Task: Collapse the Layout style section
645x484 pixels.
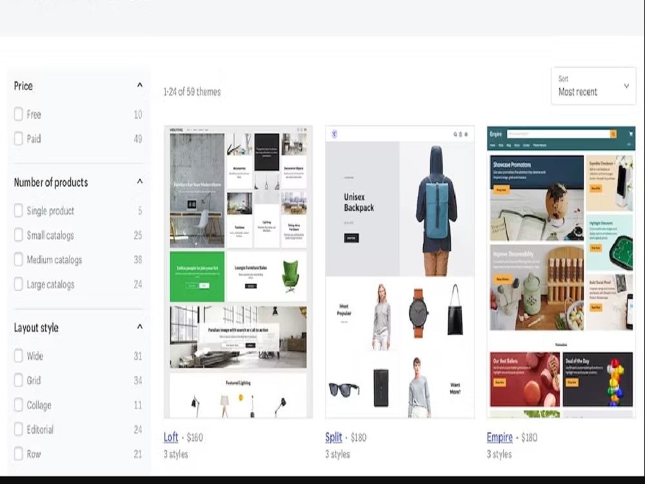Action: point(139,327)
